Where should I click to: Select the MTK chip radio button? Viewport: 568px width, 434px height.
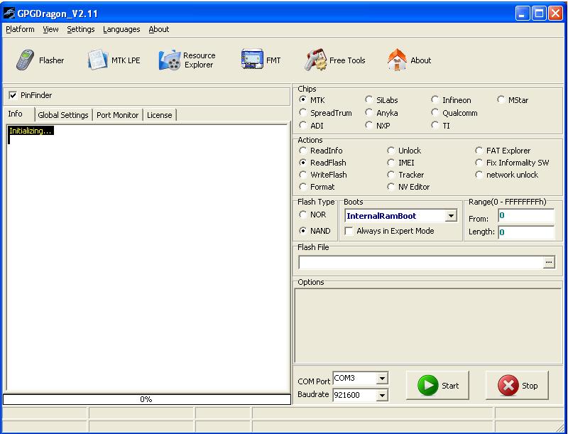click(303, 99)
